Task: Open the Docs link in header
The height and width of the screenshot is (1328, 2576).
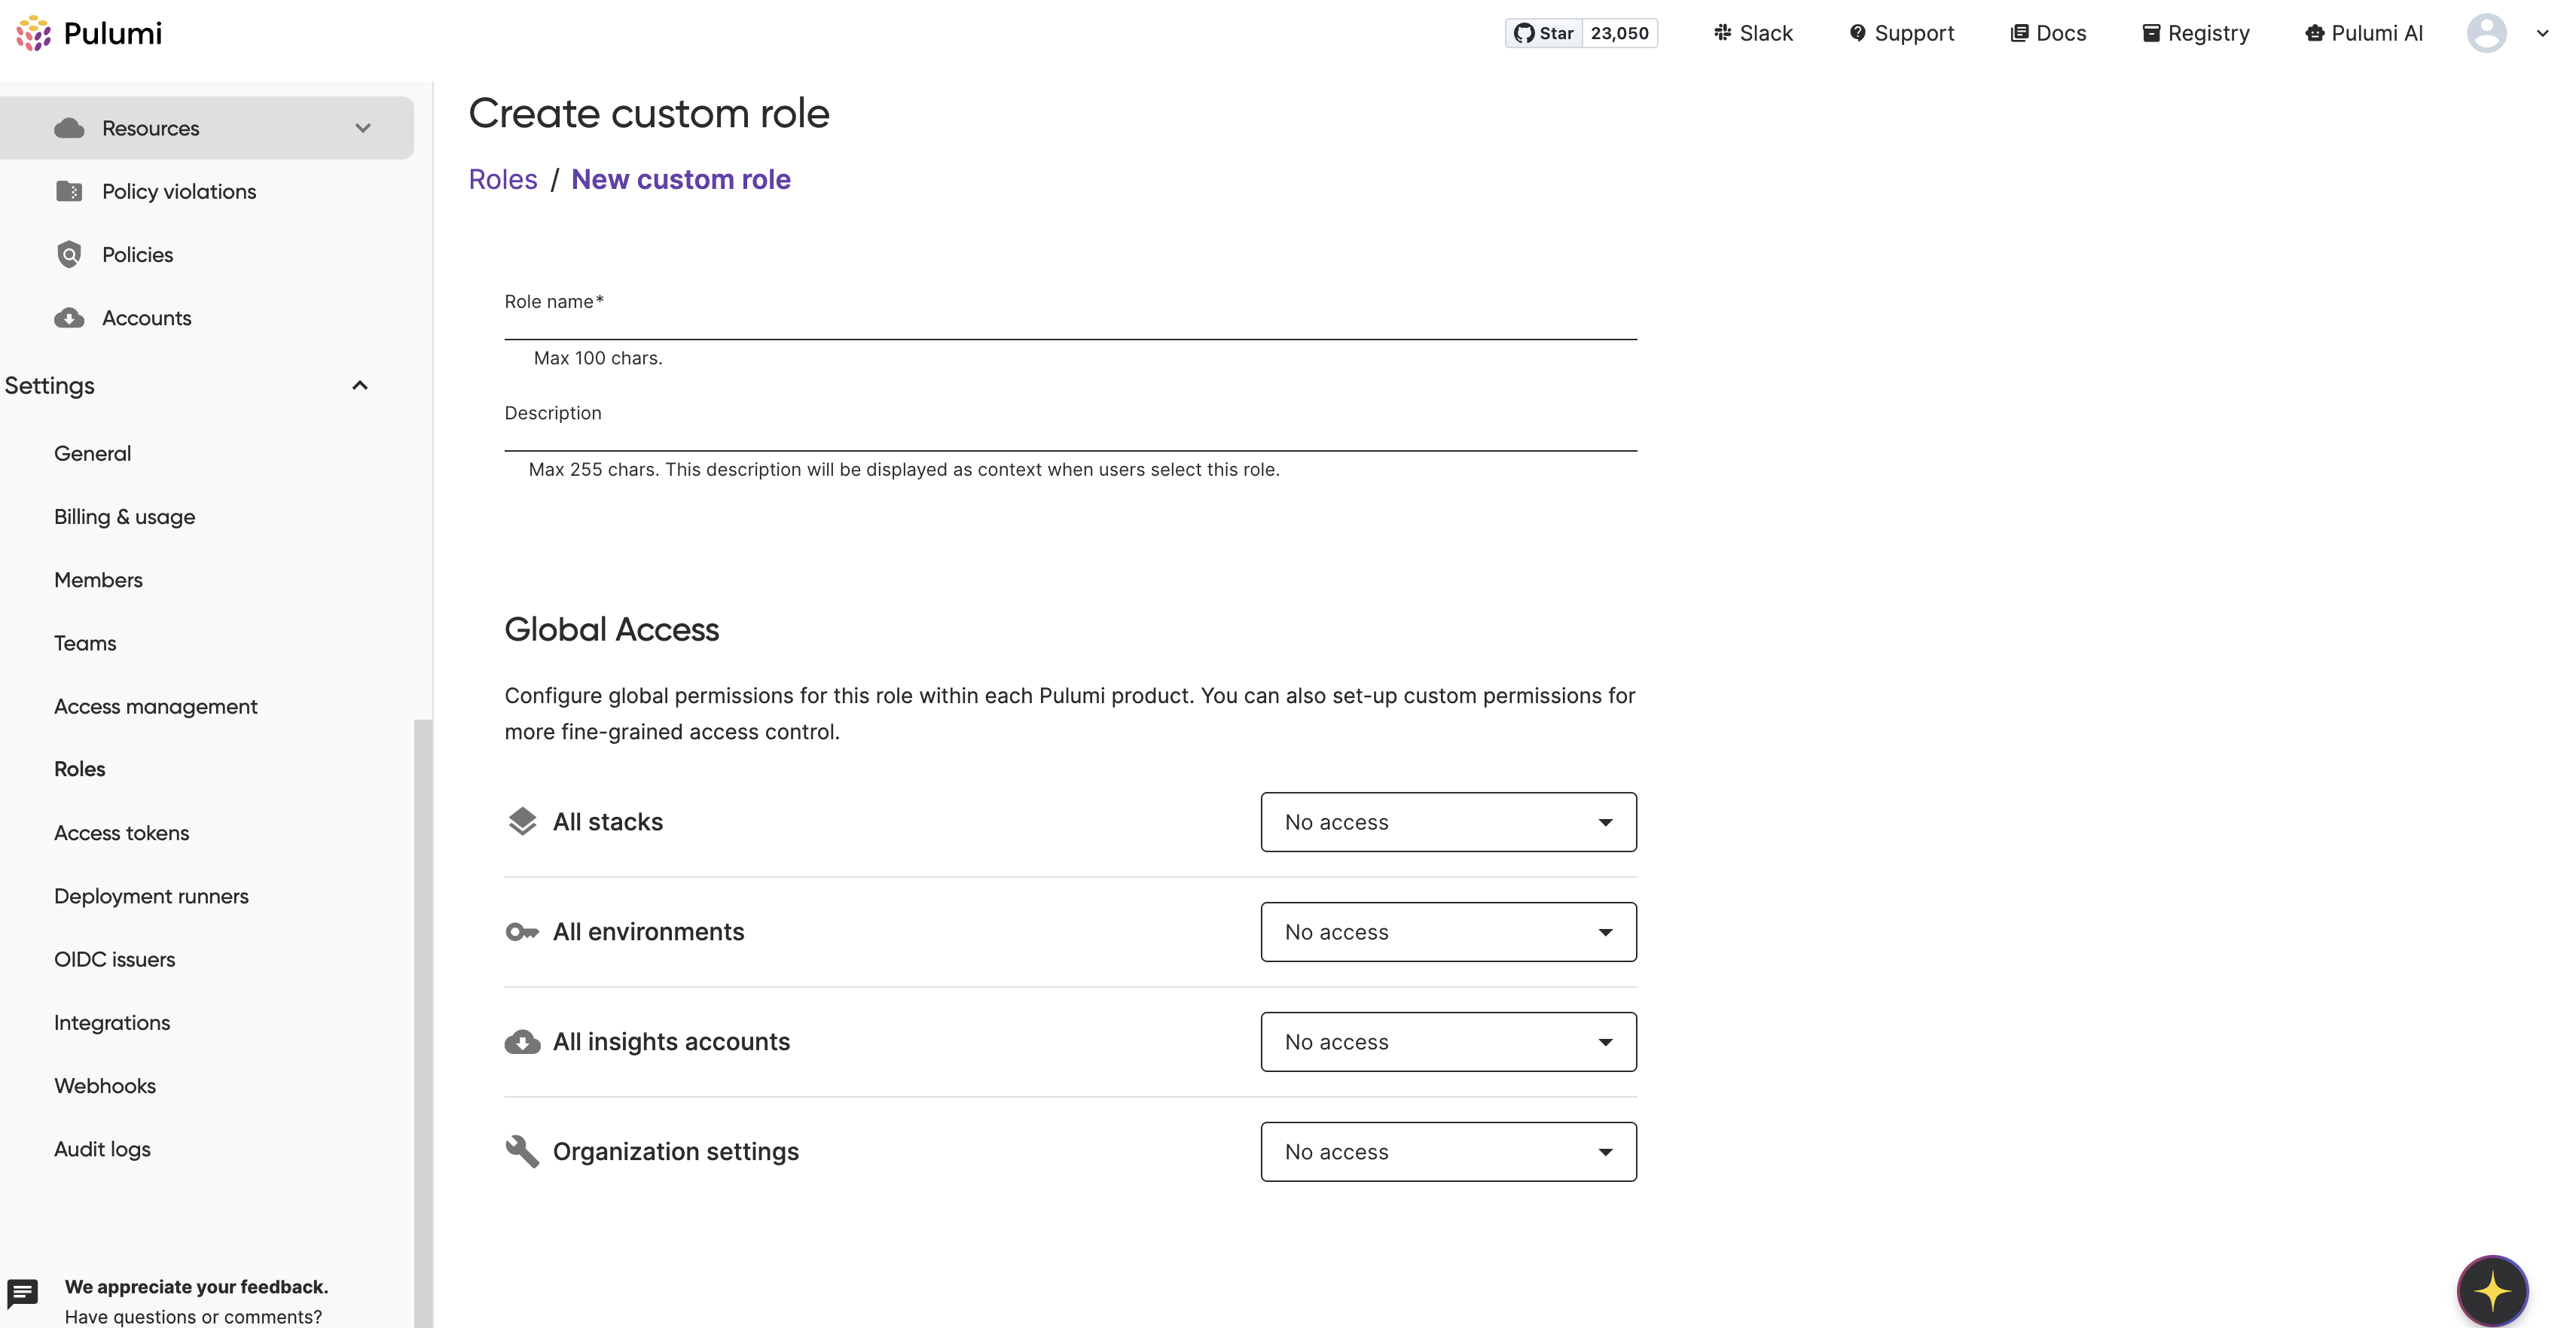Action: 2048,33
